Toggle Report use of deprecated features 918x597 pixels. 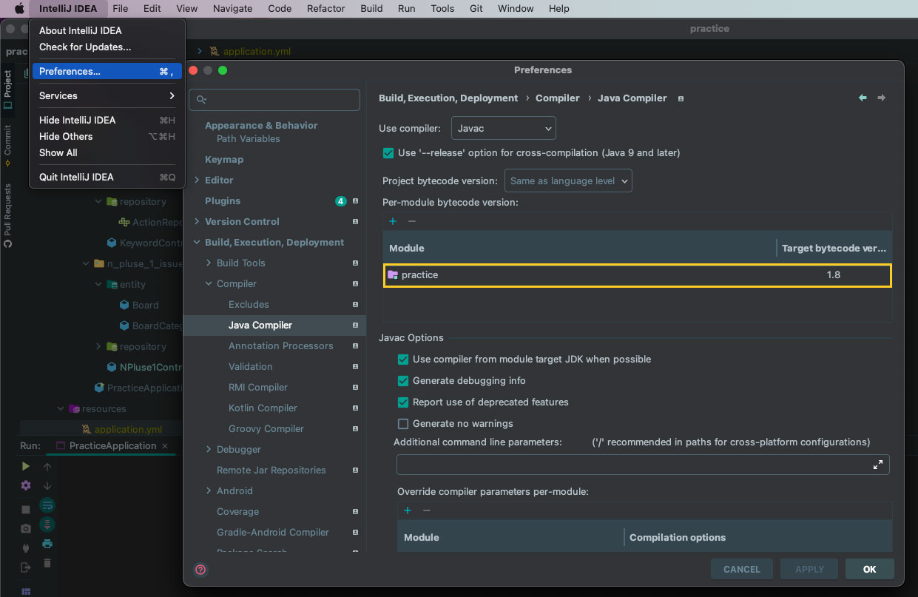click(403, 402)
